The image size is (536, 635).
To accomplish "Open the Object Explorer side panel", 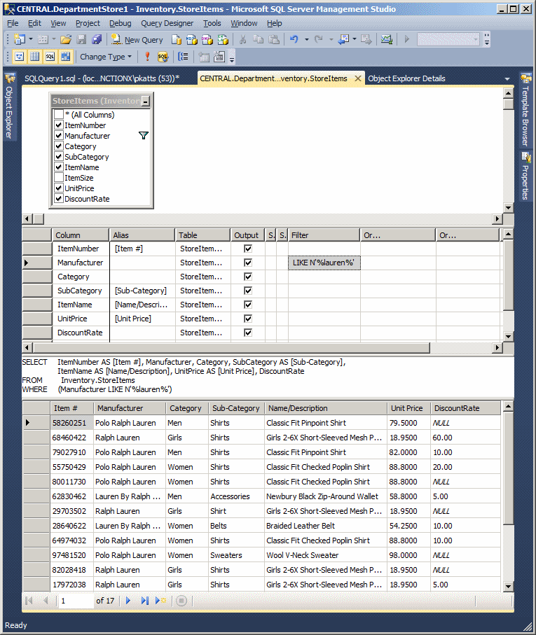I will pos(9,106).
